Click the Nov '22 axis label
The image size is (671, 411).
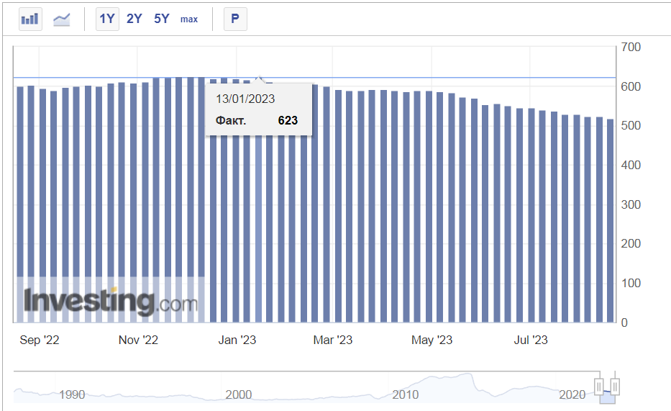click(138, 340)
